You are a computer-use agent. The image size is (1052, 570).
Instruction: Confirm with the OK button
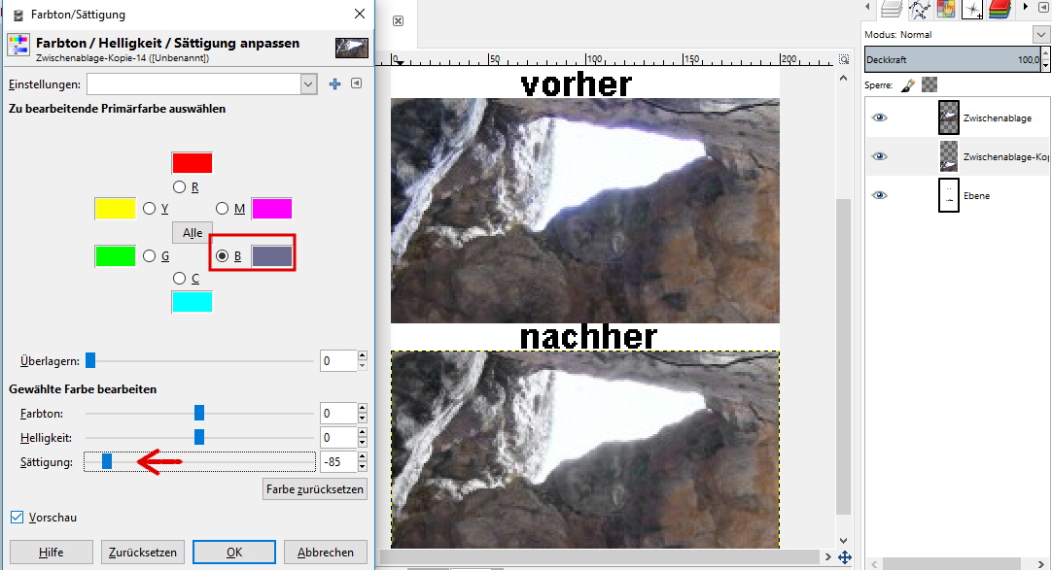tap(234, 552)
